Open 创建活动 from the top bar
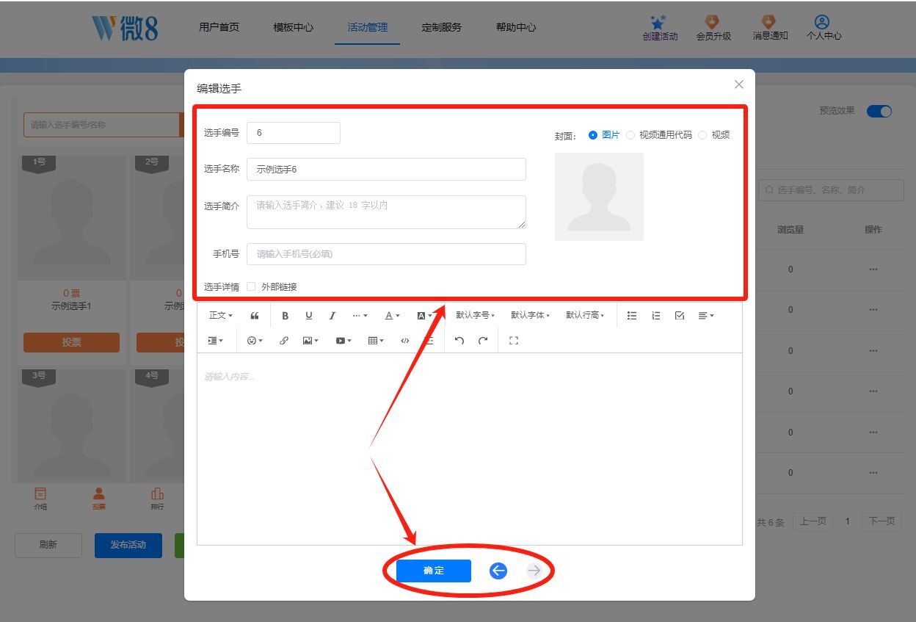This screenshot has width=916, height=622. [x=660, y=29]
